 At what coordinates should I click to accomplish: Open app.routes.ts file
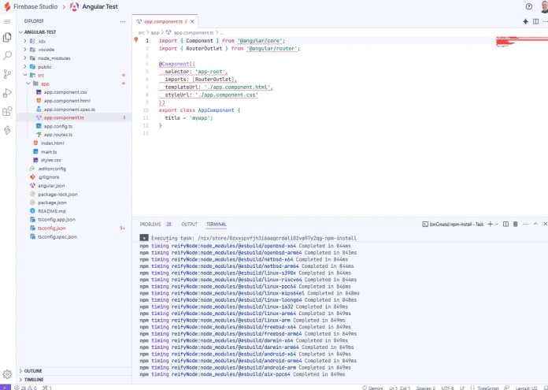pos(58,135)
